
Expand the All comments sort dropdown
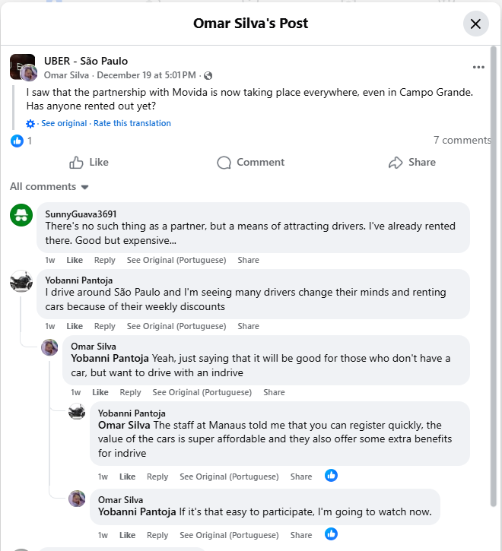pos(49,187)
